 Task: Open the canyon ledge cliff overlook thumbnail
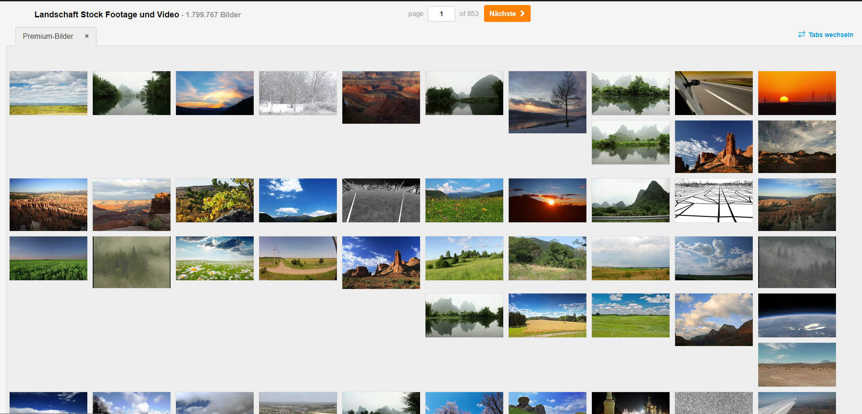click(132, 204)
